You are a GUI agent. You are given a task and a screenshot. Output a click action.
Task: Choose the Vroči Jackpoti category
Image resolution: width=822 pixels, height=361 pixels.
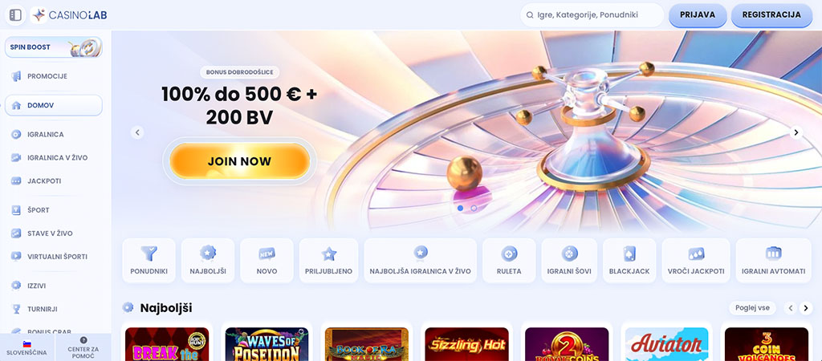click(696, 261)
